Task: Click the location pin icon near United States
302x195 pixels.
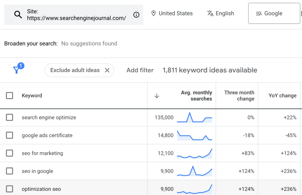Action: pos(153,13)
